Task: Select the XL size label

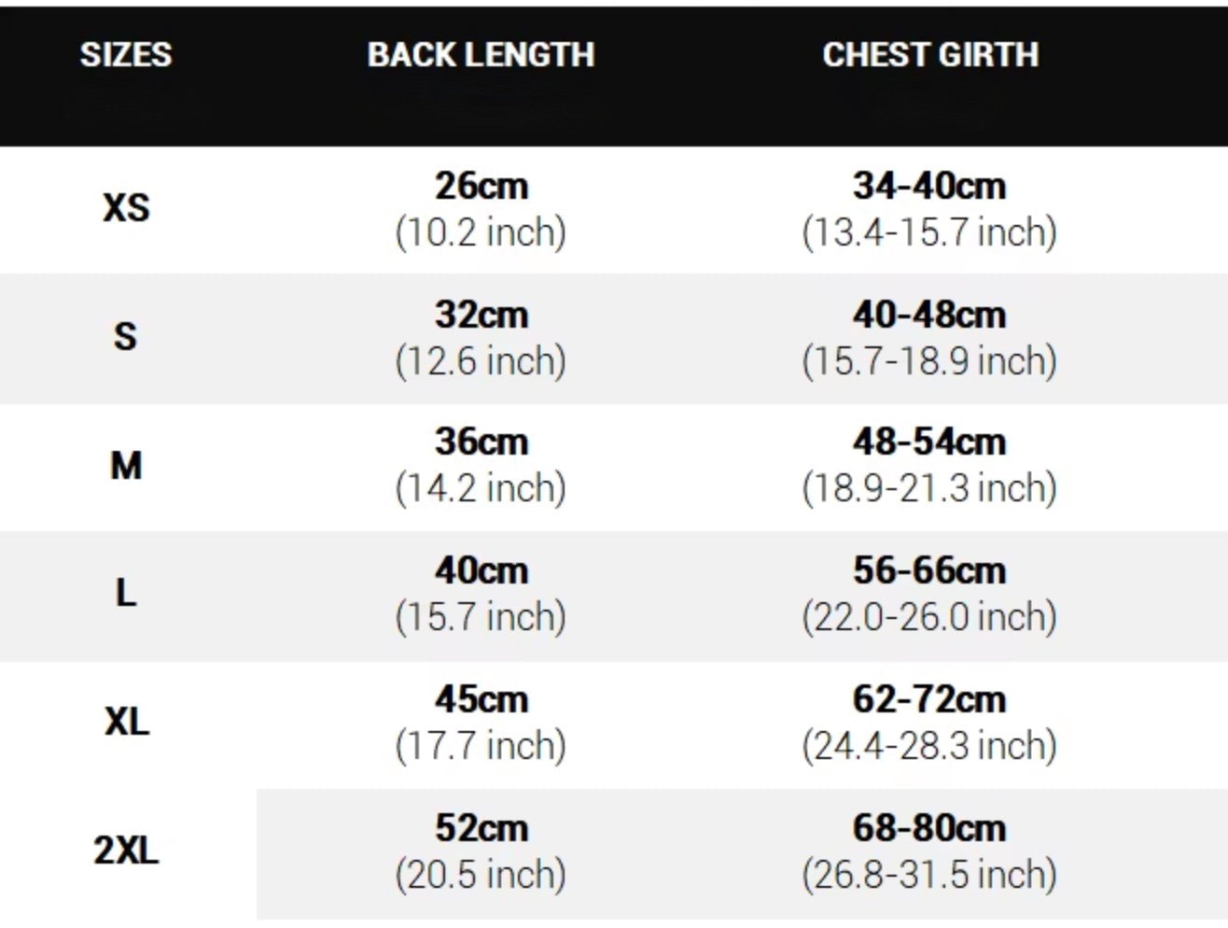Action: point(126,722)
